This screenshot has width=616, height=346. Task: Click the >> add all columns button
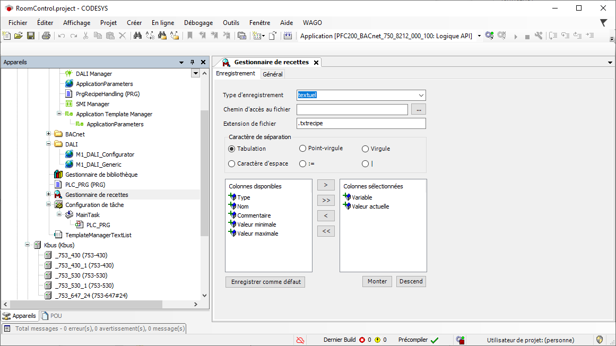326,200
